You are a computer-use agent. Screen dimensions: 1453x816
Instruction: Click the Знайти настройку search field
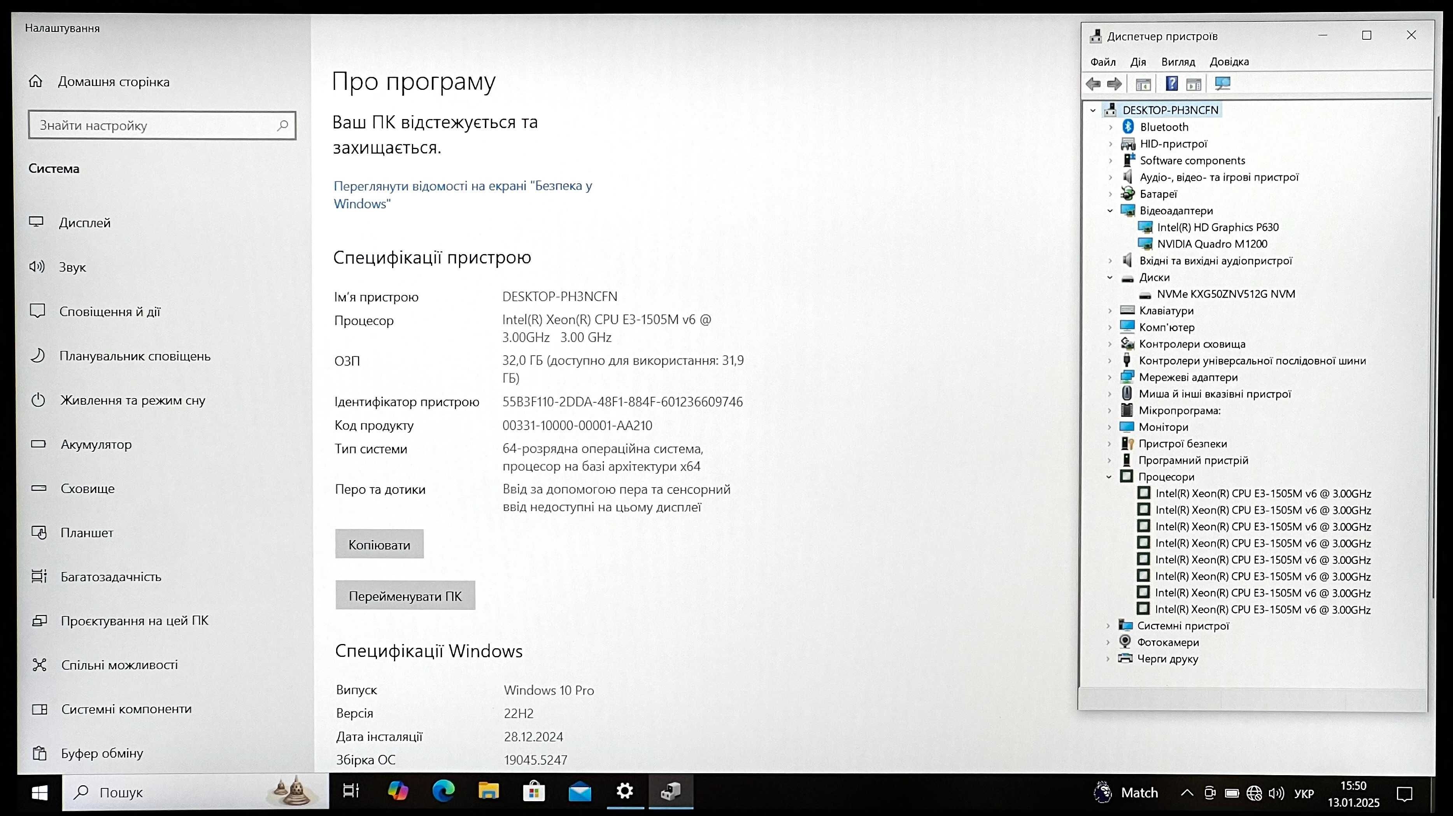click(162, 125)
